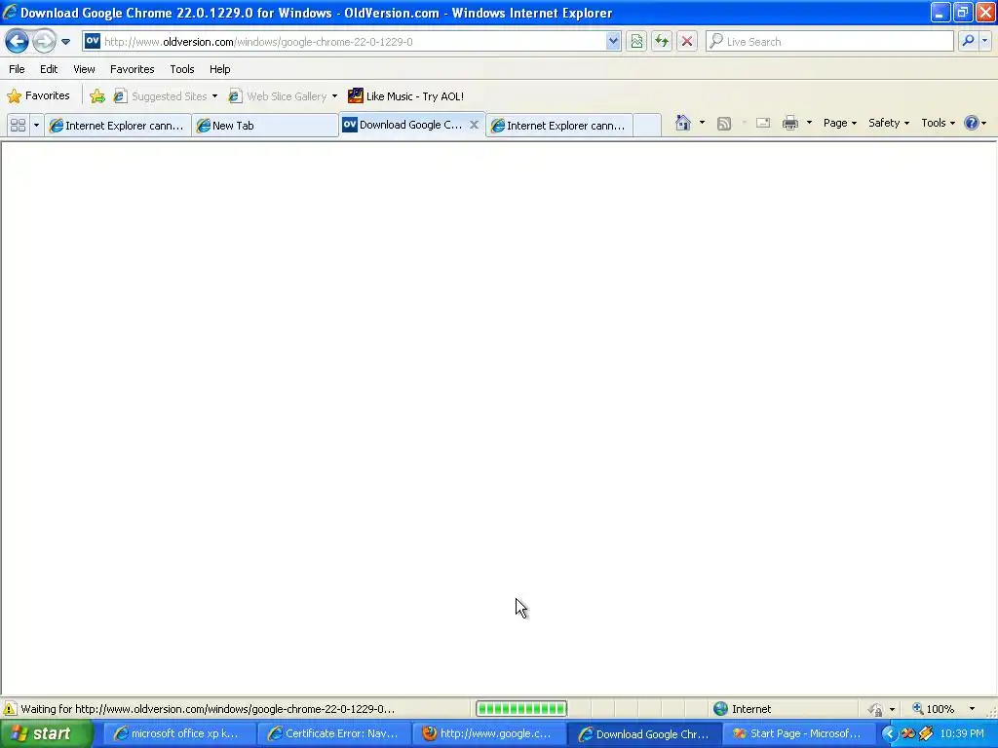Click the Windows Start button
Screen dimensions: 998x748
(46, 733)
